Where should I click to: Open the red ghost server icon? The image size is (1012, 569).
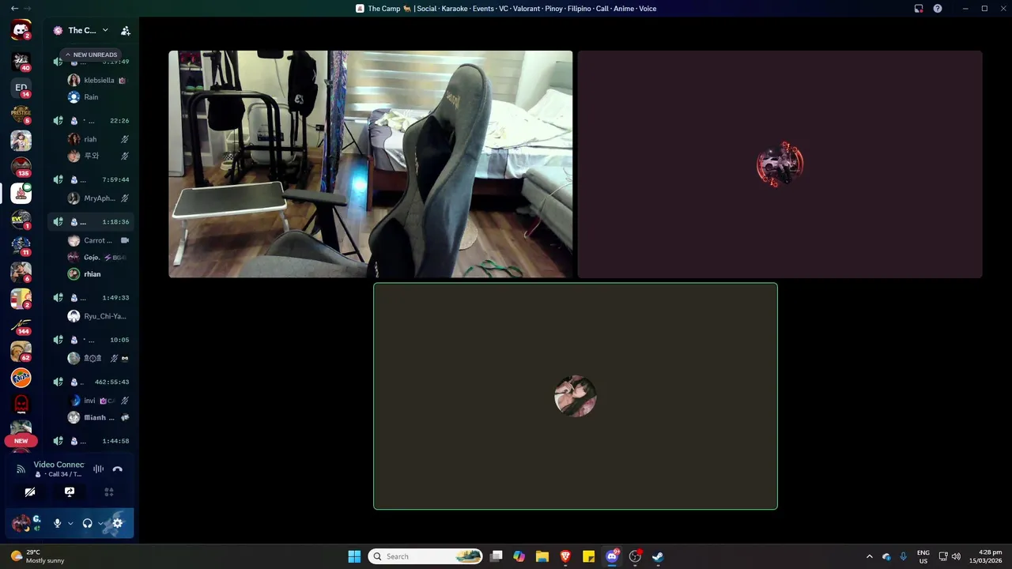coord(21,404)
